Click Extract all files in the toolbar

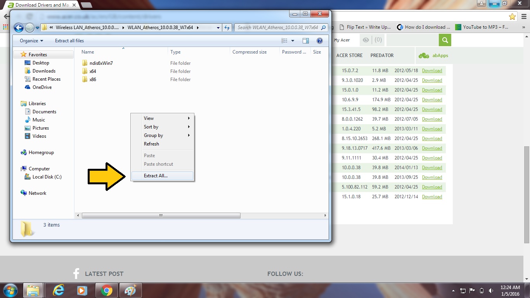point(69,41)
